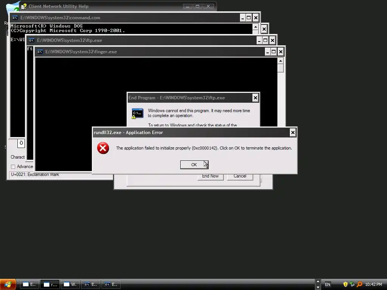Click the Client Network Utility Help title icon
This screenshot has width=387, height=290.
coord(24,6)
